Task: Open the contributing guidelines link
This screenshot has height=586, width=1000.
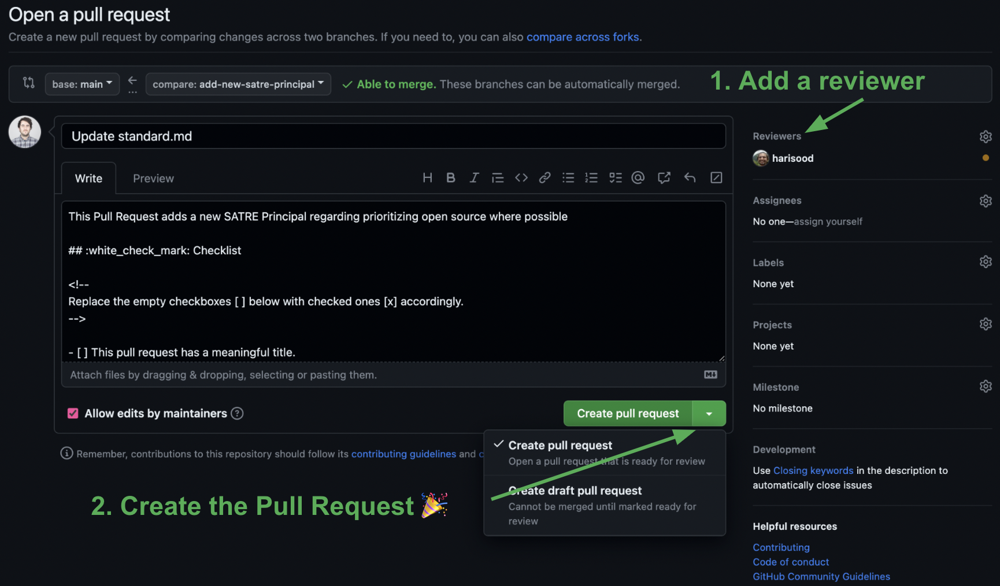Action: [x=403, y=454]
